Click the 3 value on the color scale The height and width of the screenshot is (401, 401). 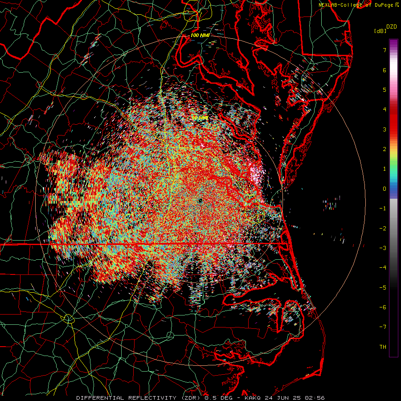(x=385, y=129)
